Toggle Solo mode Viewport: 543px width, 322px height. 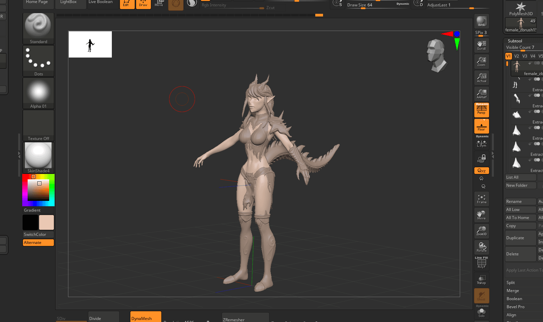click(481, 312)
